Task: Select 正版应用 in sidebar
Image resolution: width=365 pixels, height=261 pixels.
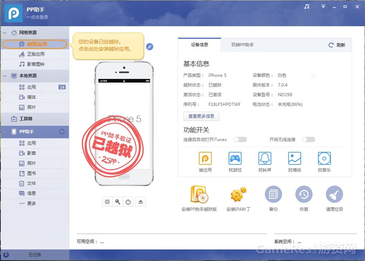Action: (35, 54)
